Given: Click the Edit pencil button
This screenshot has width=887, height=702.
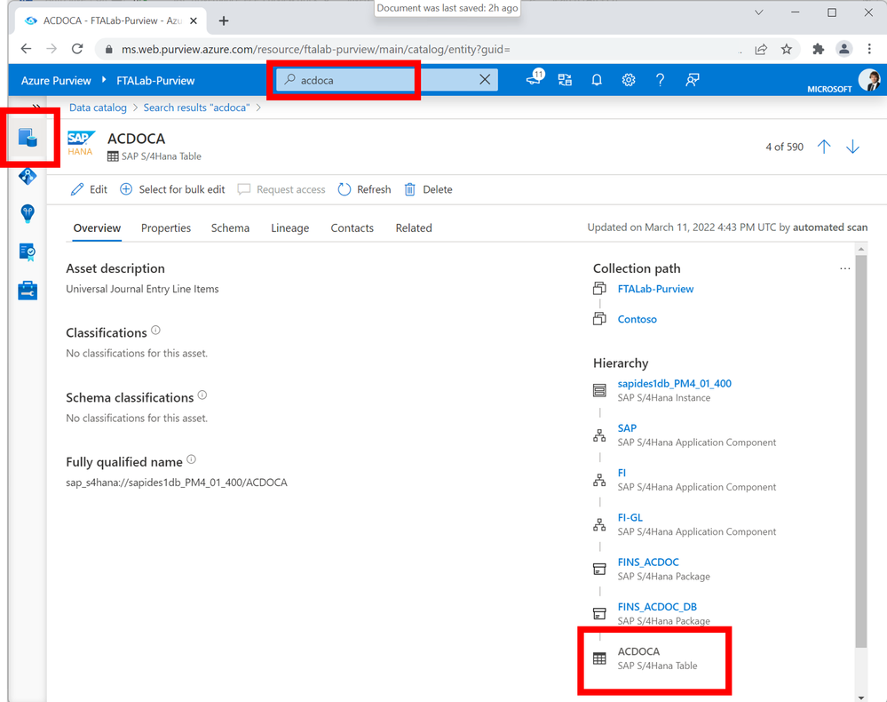Looking at the screenshot, I should pos(89,189).
